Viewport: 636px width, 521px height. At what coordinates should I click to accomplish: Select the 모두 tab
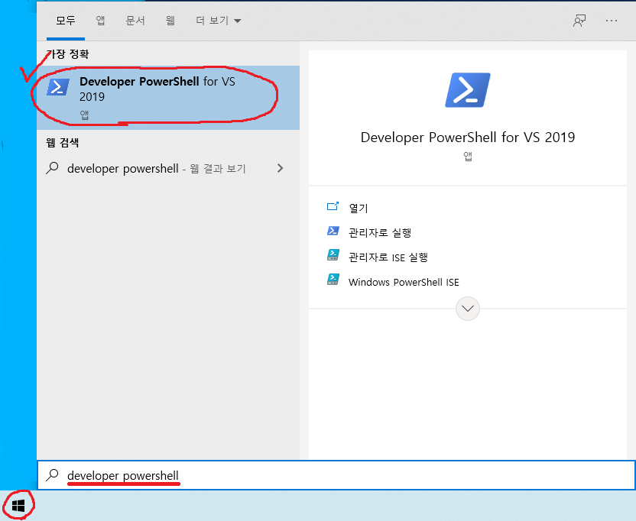[x=65, y=21]
